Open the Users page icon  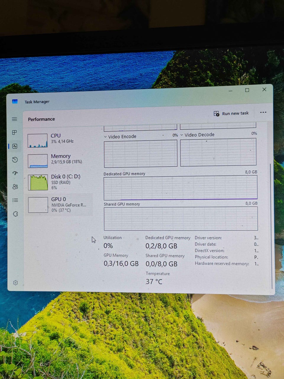(15, 187)
